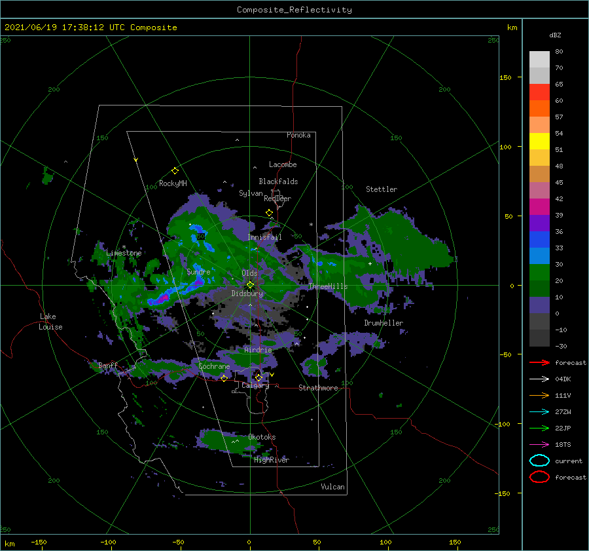Click the Composite_Reflectivity title text
The width and height of the screenshot is (589, 551).
coord(294,10)
